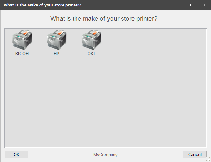Choose the OKI printer icon
This screenshot has height=162, width=211.
click(x=91, y=40)
